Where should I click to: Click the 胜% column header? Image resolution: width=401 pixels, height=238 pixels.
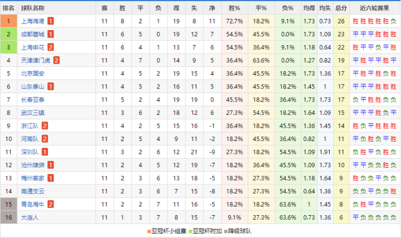click(x=234, y=8)
